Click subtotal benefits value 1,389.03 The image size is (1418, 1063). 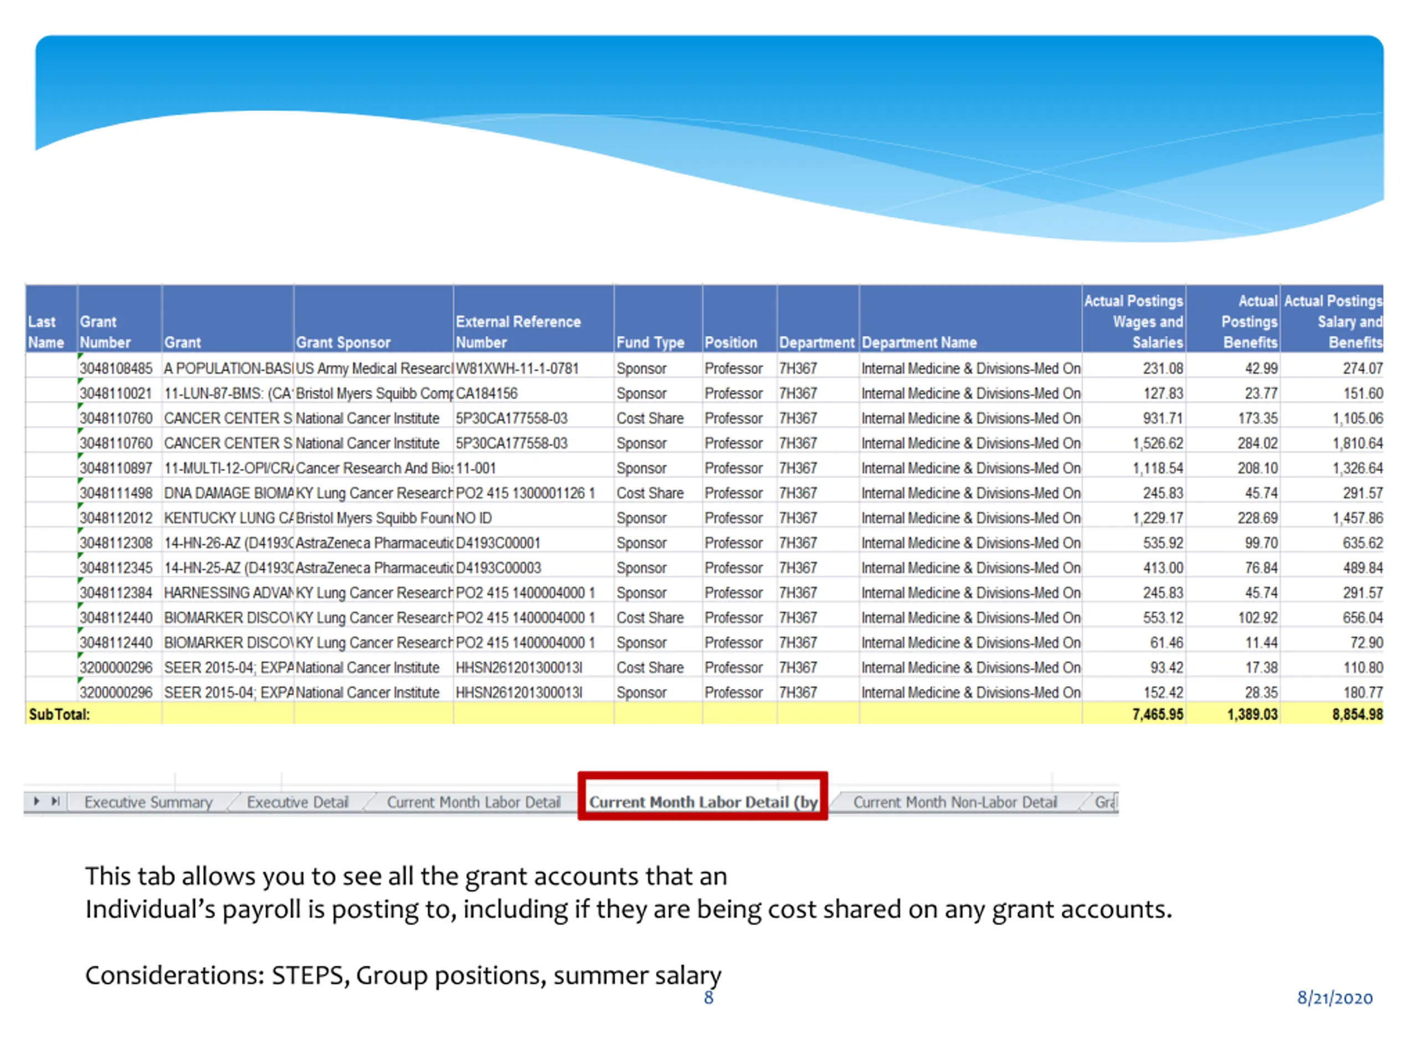(x=1252, y=714)
